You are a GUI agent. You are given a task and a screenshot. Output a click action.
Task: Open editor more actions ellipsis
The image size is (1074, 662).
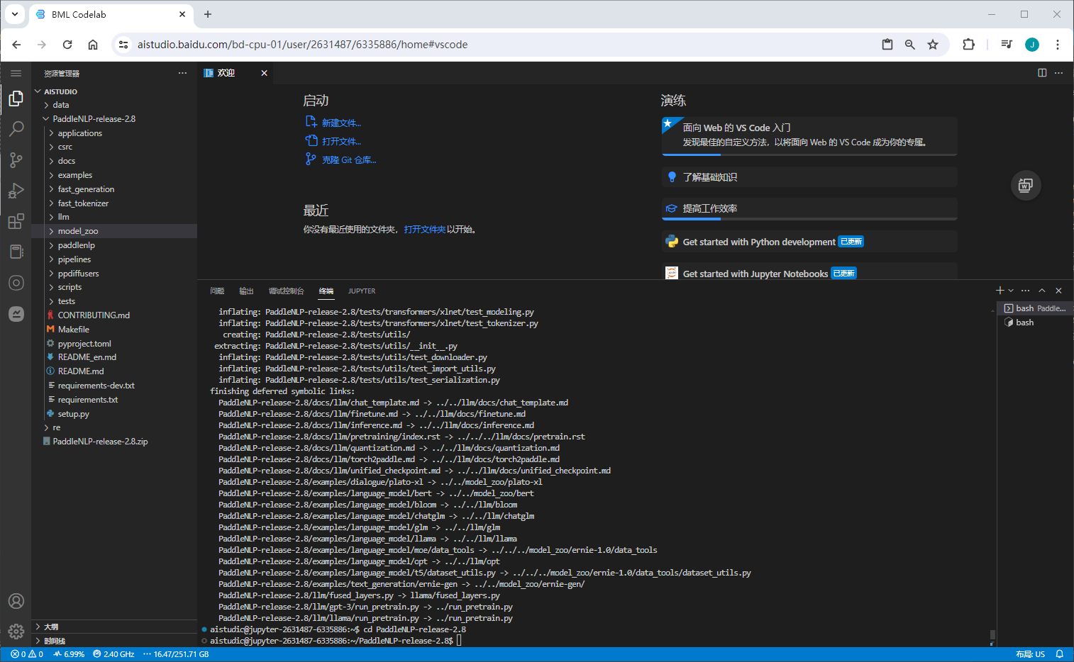coord(1058,72)
